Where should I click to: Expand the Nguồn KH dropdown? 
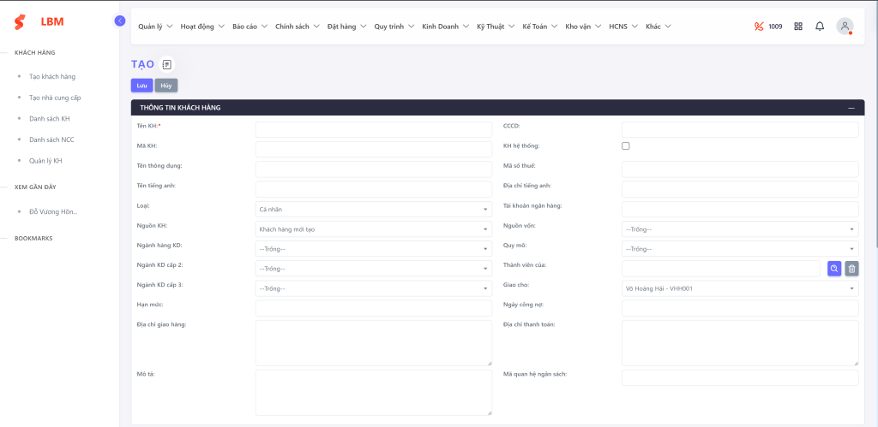click(373, 229)
